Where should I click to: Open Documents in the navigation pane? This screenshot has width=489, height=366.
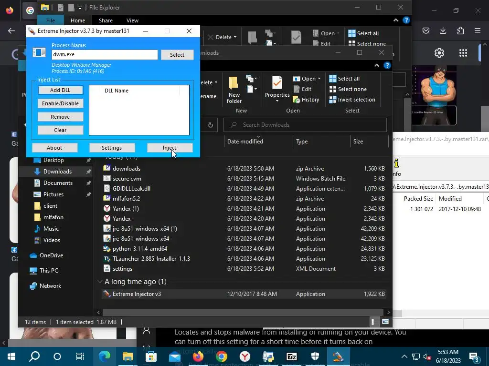point(58,183)
